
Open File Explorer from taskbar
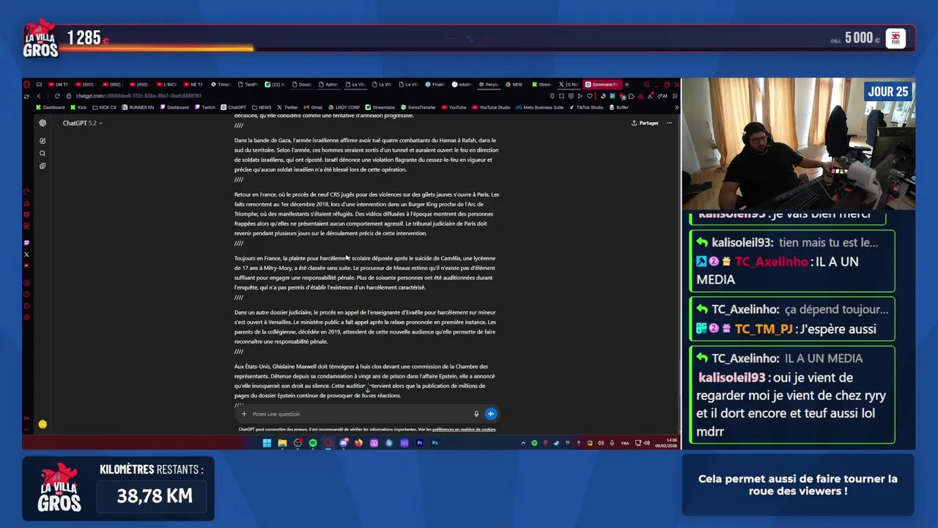(x=282, y=443)
